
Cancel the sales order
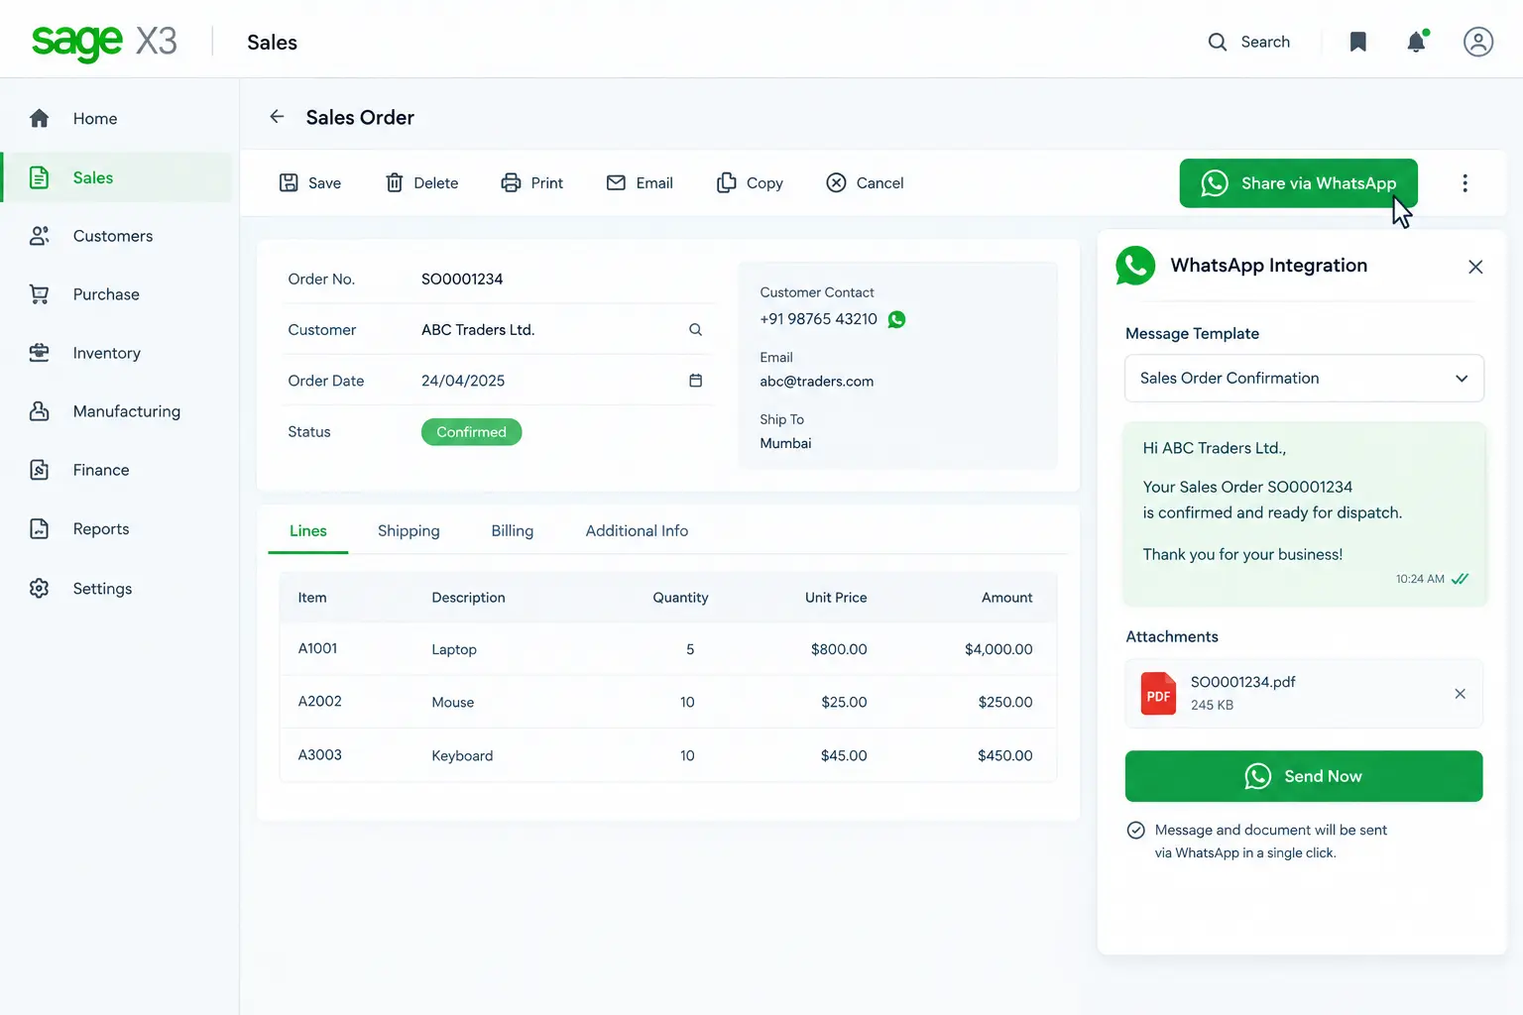[865, 183]
